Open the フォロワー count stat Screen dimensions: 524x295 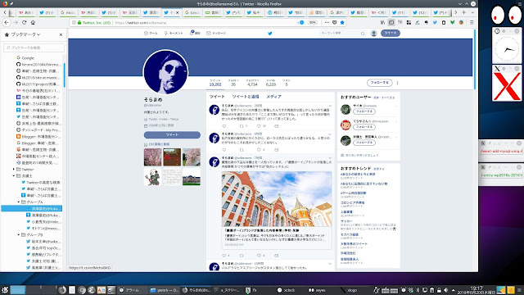pos(252,83)
